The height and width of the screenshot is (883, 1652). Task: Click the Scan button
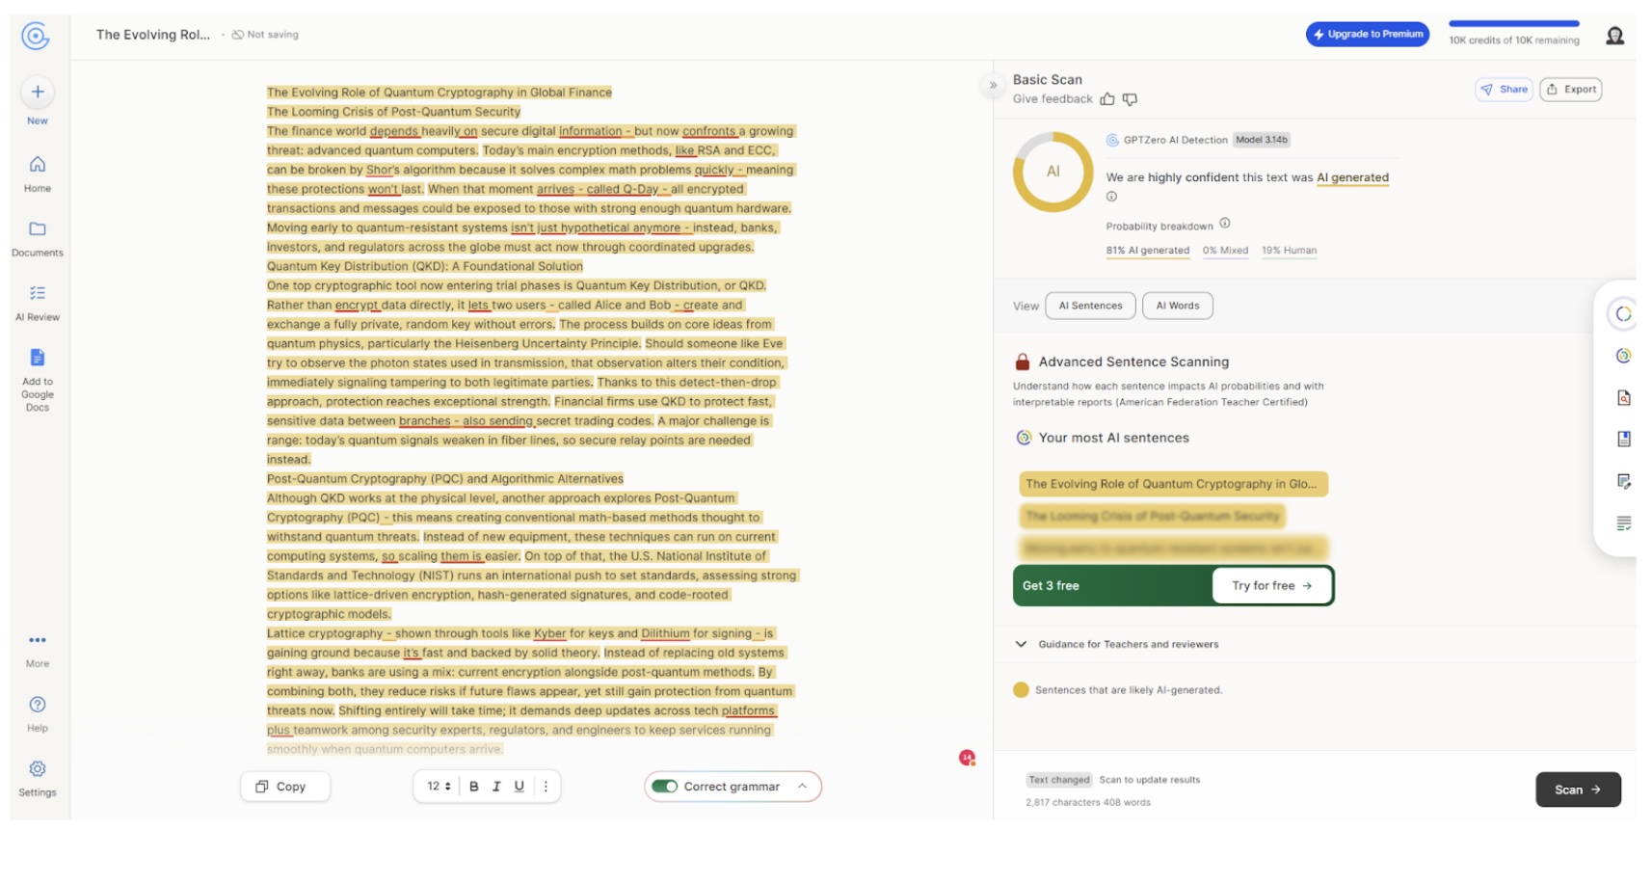click(x=1578, y=789)
